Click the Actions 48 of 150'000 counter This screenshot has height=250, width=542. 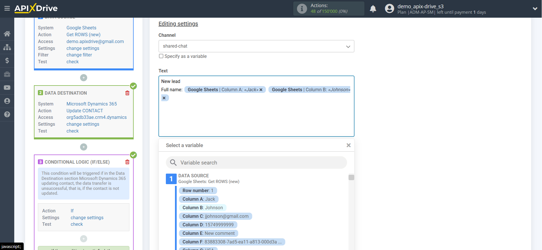coord(329,9)
